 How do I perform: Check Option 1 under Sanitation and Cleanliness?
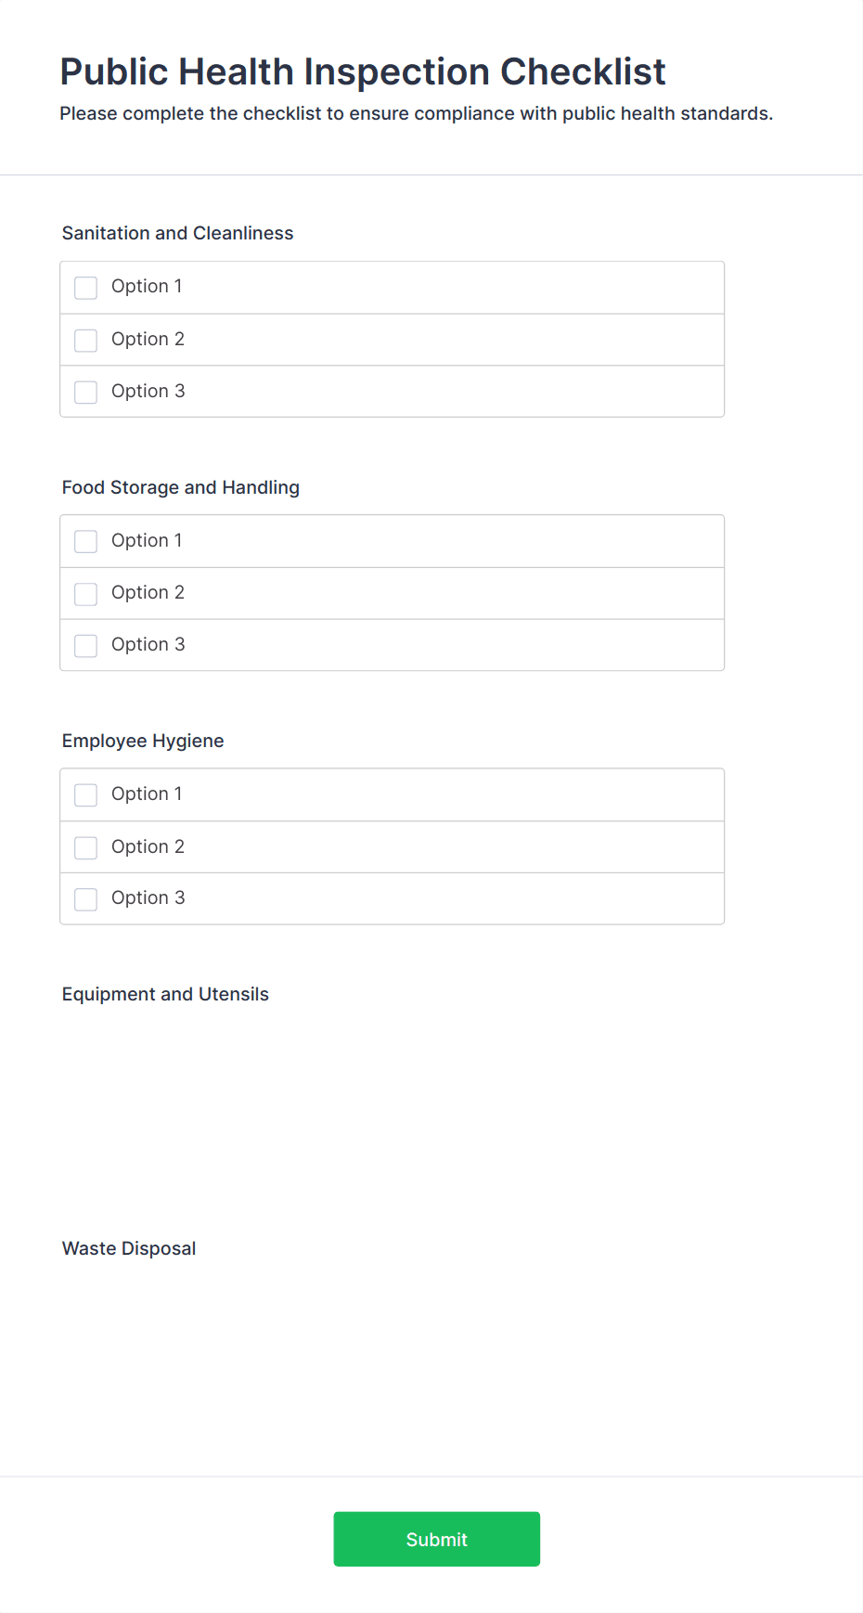85,288
